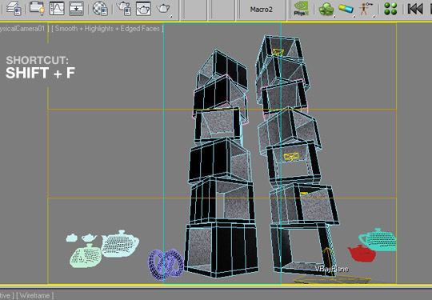432x300 pixels.
Task: Select the large pale blue wireframe teapot
Action: (120, 244)
